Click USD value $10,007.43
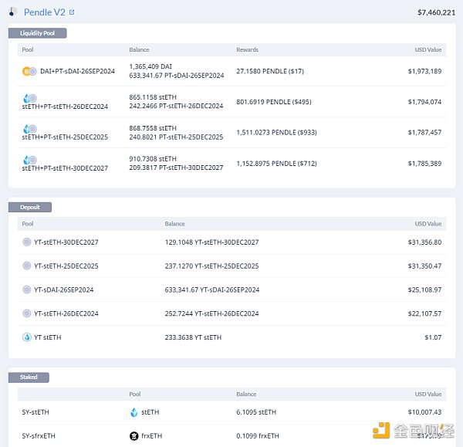This screenshot has width=463, height=447. [424, 412]
